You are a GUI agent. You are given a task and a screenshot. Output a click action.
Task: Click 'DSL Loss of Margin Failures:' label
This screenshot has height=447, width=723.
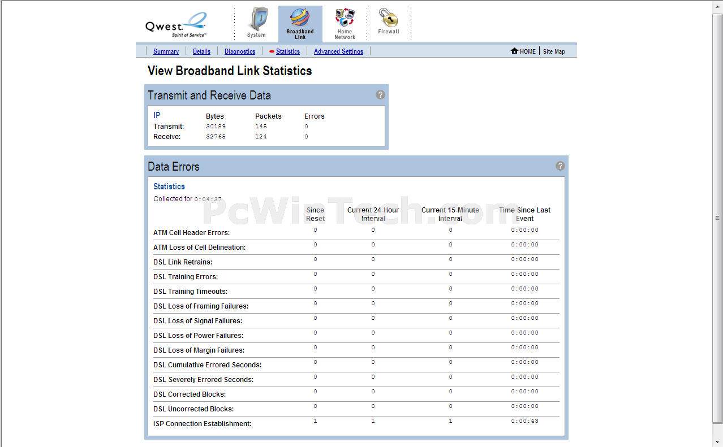tap(199, 350)
